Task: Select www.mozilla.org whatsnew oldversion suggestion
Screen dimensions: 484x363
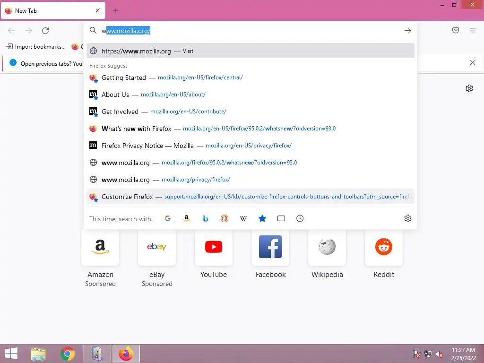Action: (251, 163)
